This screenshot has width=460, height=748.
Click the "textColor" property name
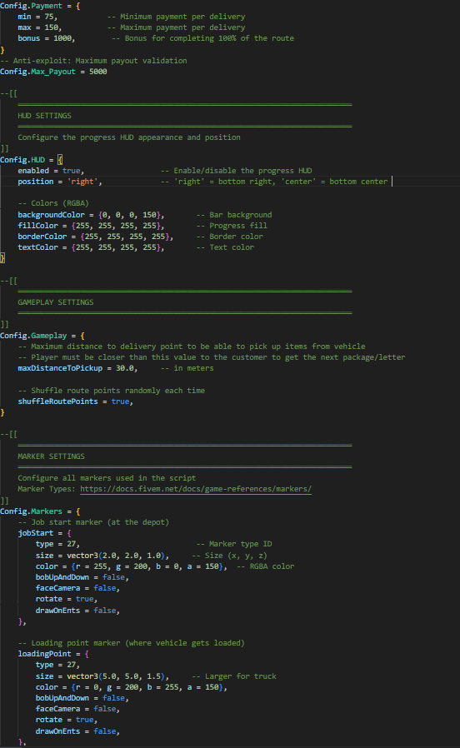tap(37, 247)
